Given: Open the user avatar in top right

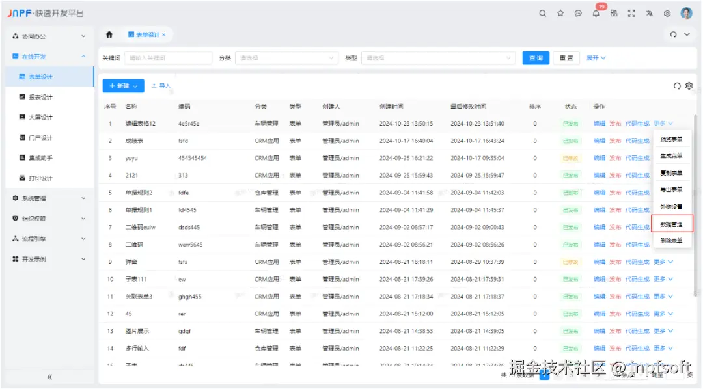Looking at the screenshot, I should coord(685,13).
